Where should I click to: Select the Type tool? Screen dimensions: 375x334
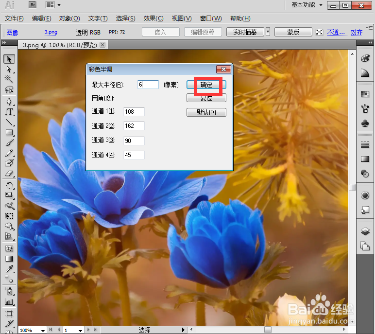tap(9, 112)
